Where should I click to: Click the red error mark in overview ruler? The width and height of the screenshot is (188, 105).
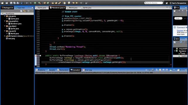[x=171, y=65]
